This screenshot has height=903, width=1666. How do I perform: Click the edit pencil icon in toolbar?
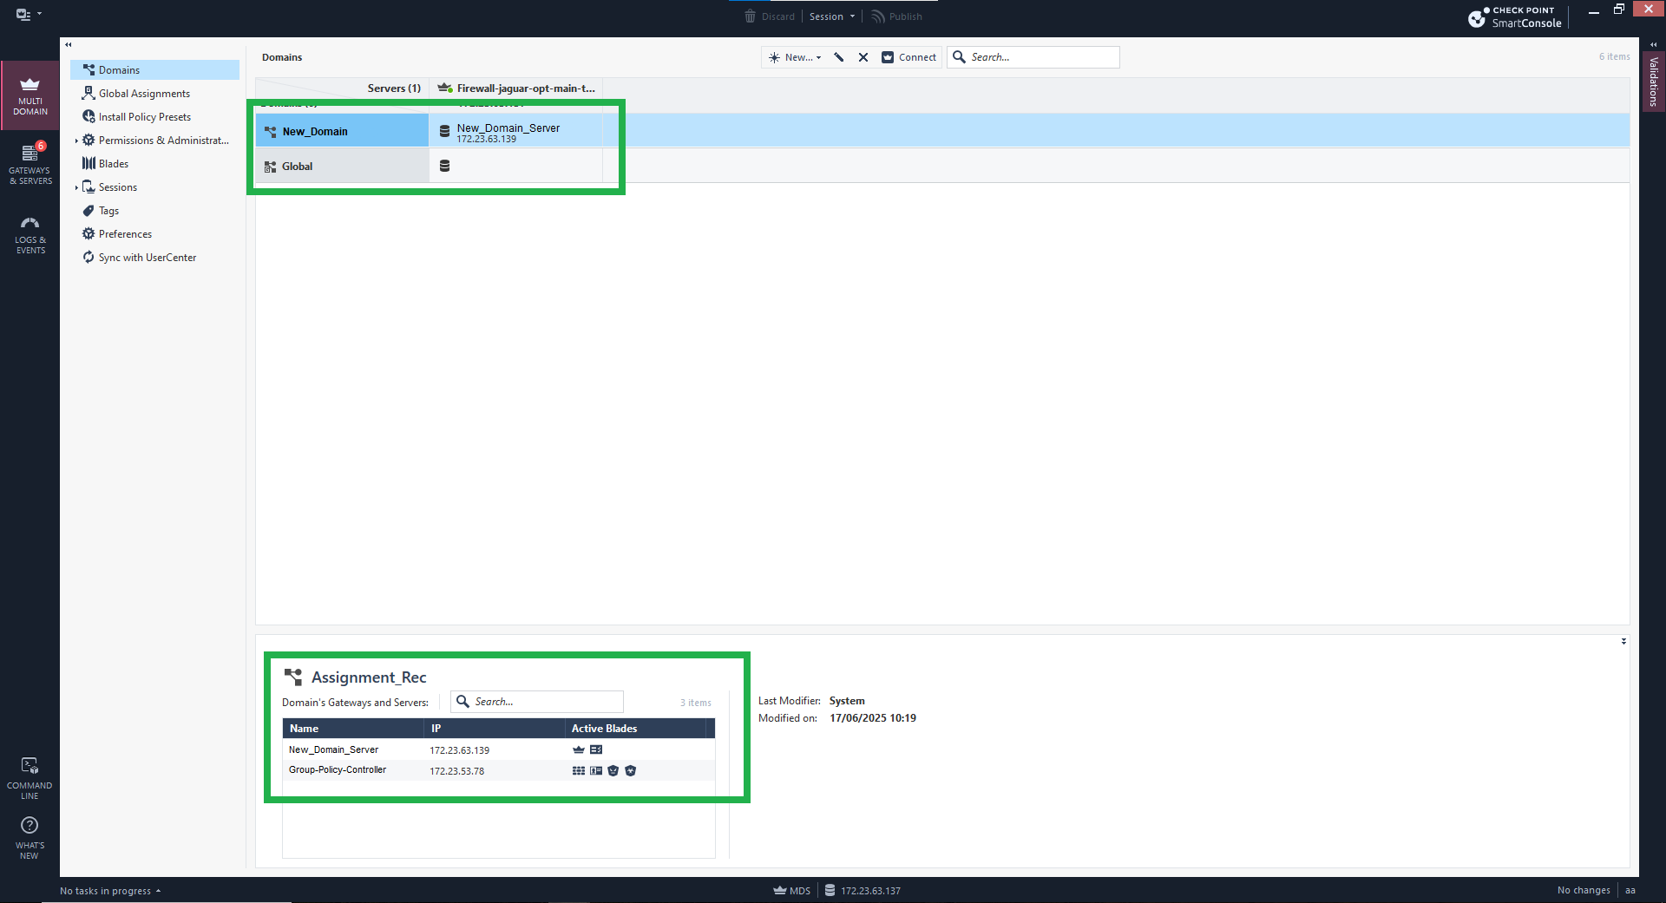839,57
